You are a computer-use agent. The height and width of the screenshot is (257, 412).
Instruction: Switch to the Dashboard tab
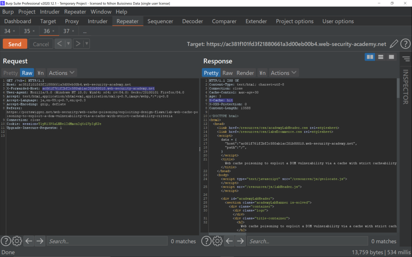[x=18, y=21]
